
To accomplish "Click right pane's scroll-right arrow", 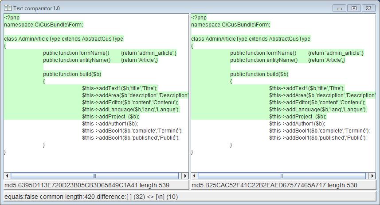I will click(372, 176).
